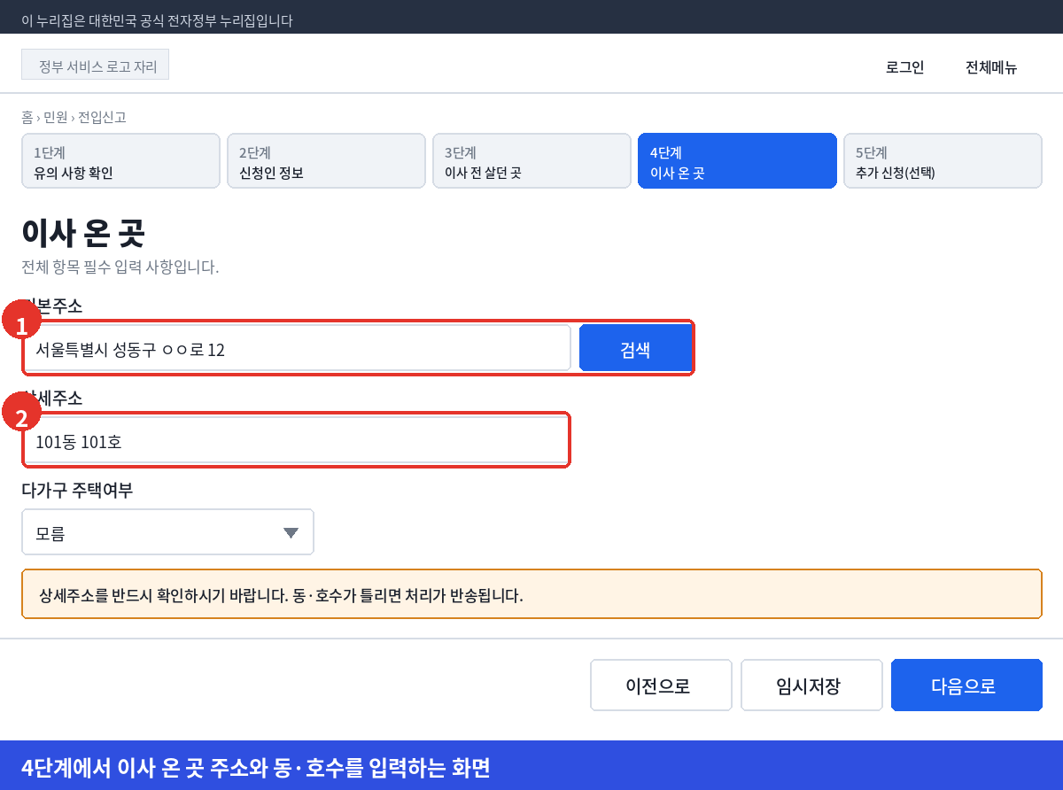Go to step 3단계 이사 전 살던 곳
The image size is (1063, 790).
click(x=531, y=161)
